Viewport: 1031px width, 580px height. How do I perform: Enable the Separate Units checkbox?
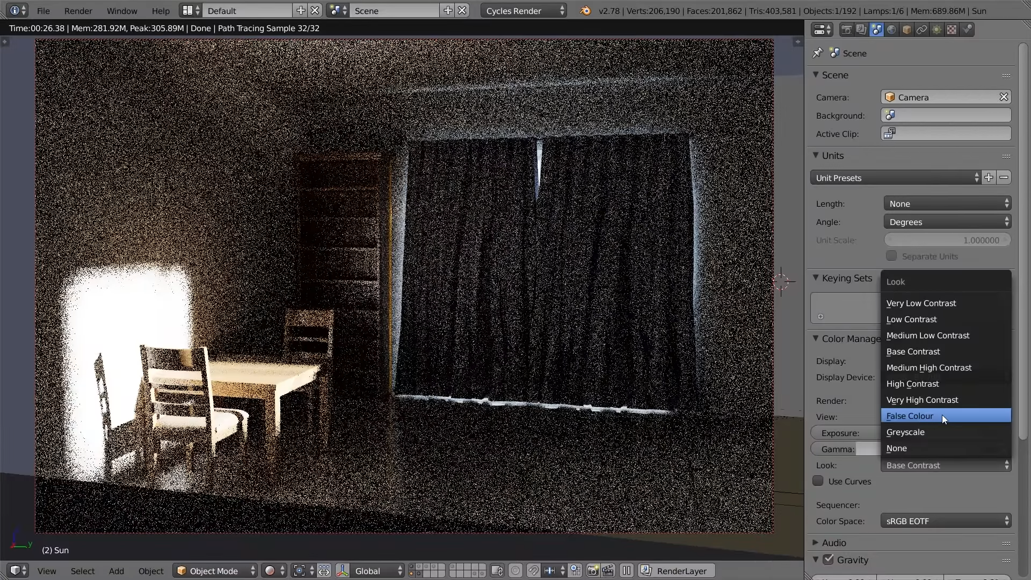point(891,256)
